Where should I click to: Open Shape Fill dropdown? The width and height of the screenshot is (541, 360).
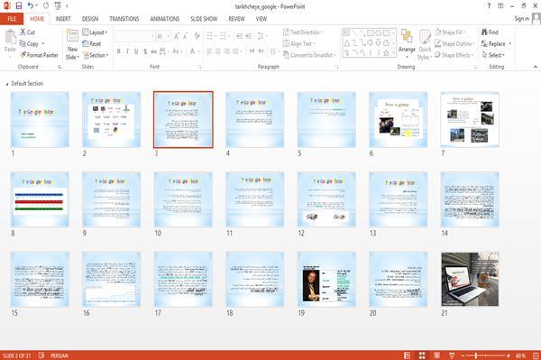[x=450, y=32]
